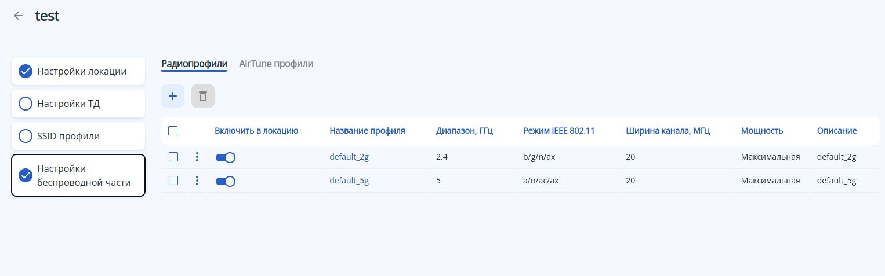Open the default_5g profile link
The image size is (885, 276).
(349, 181)
